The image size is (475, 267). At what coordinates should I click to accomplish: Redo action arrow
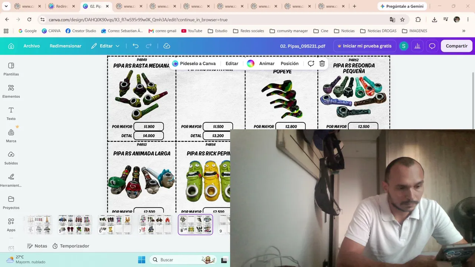tap(149, 46)
